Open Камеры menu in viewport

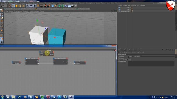click(x=11, y=11)
